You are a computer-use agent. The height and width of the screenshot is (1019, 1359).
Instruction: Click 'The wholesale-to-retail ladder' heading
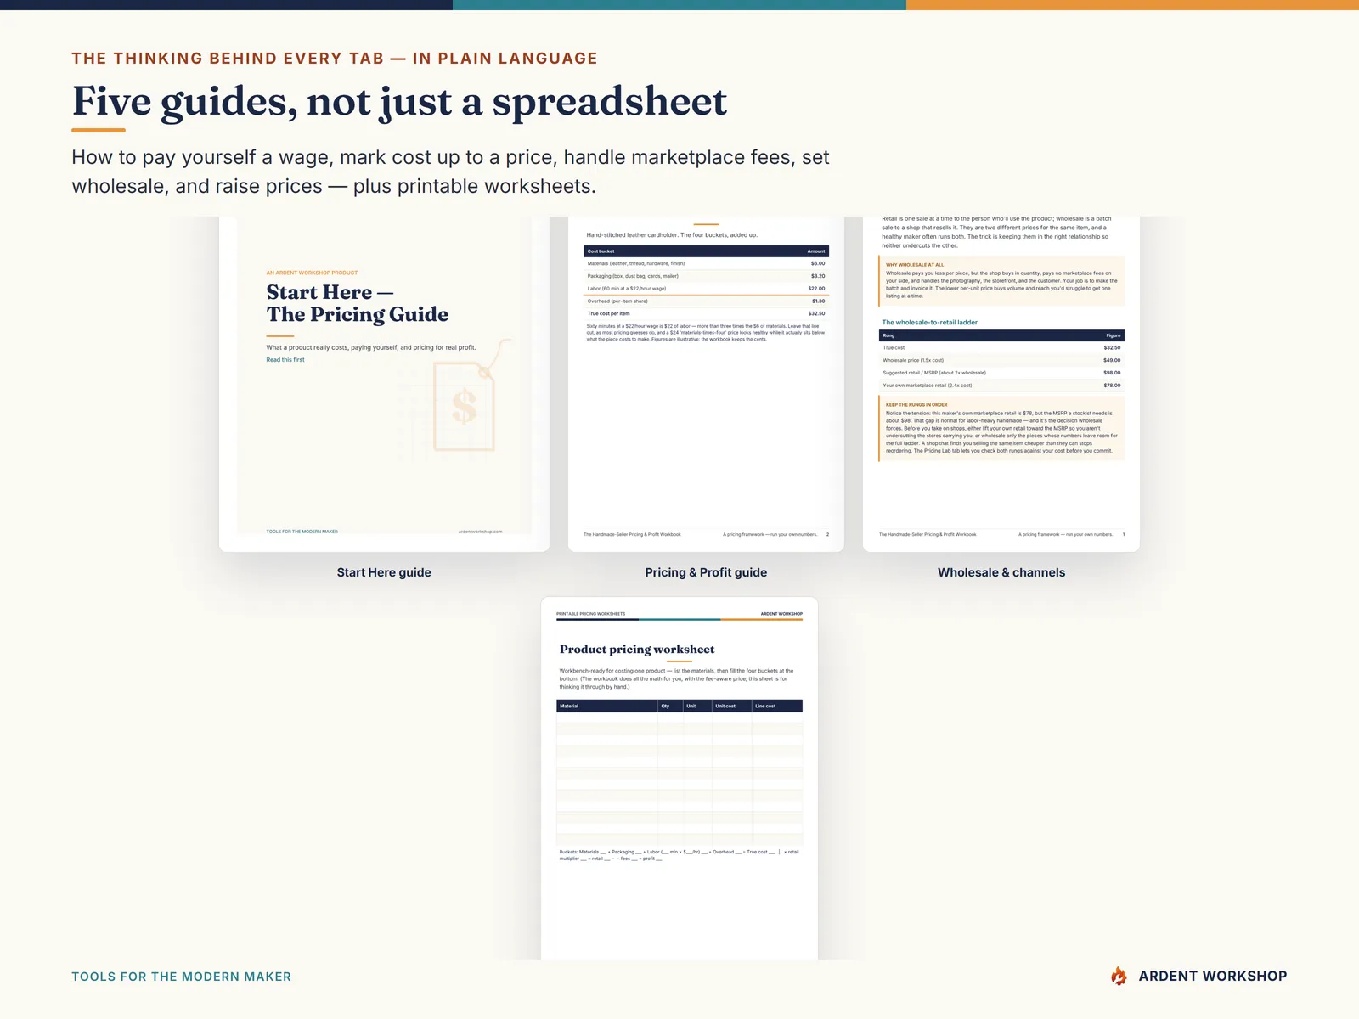point(929,323)
